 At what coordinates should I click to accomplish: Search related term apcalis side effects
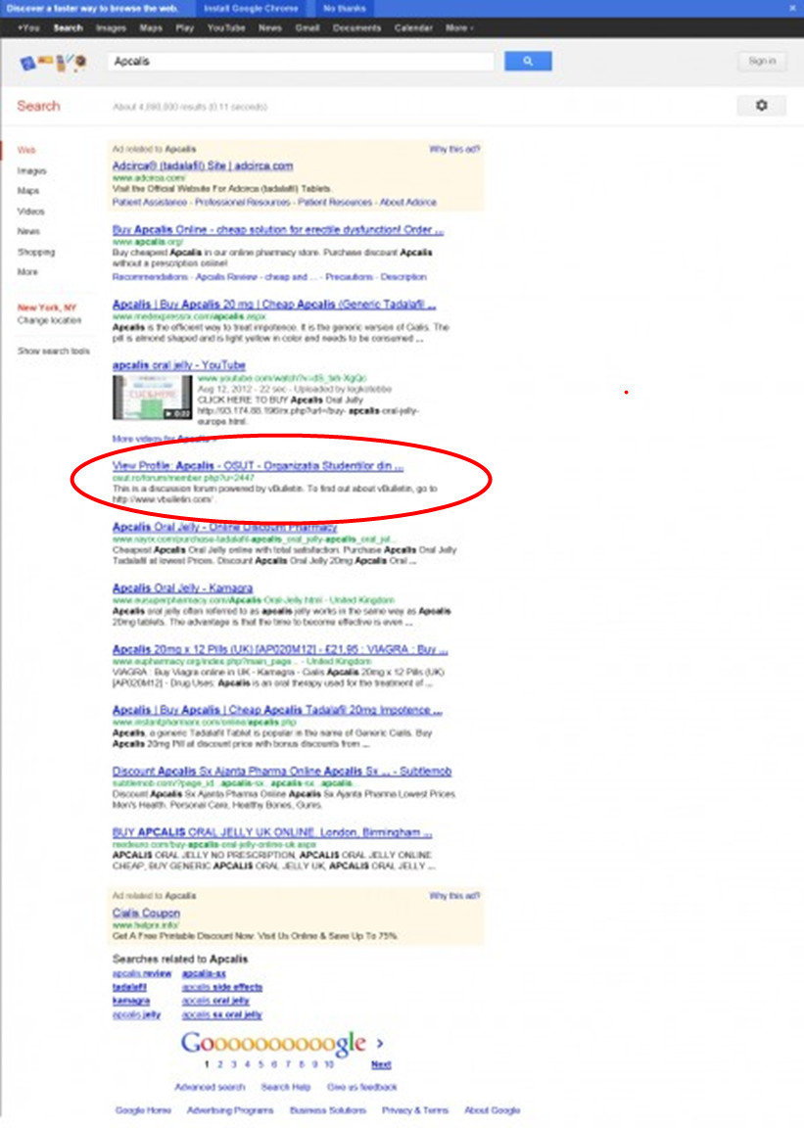coord(221,987)
